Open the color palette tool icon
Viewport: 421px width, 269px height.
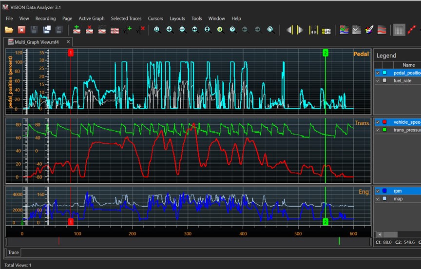pos(369,30)
